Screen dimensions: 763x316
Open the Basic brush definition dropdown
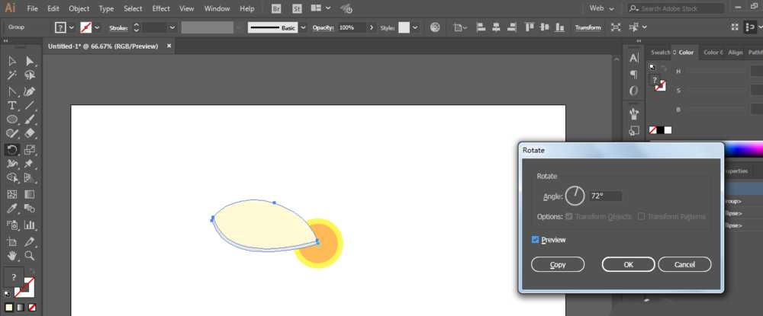(x=303, y=27)
